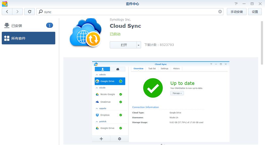Collapse the uppala group in the preview
Image resolution: width=265 pixels, height=145 pixels.
pos(97,108)
